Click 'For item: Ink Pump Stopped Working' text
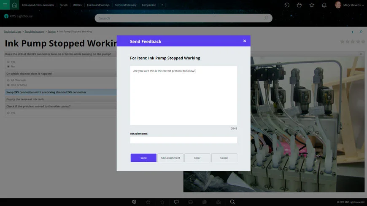The width and height of the screenshot is (367, 206). point(165,58)
